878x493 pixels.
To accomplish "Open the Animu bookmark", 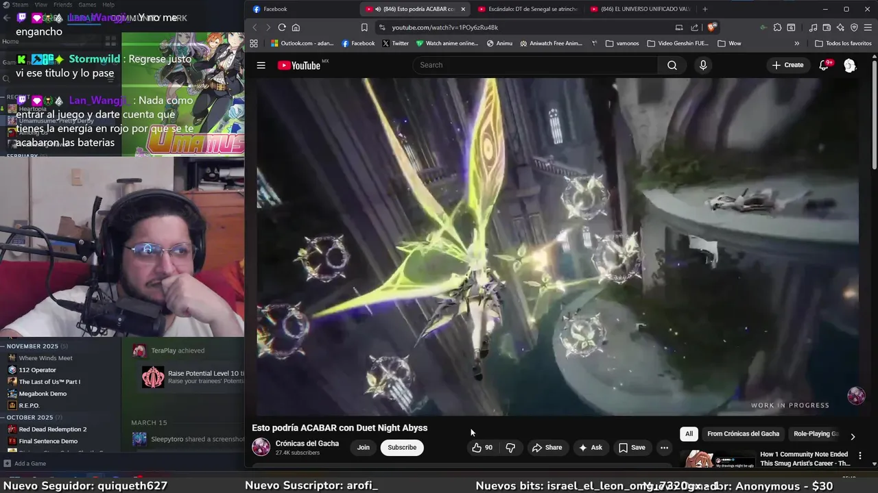I will 499,43.
